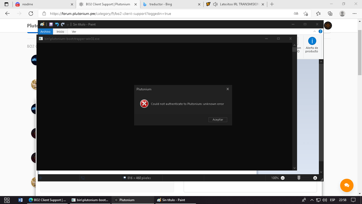This screenshot has height=204, width=362.
Task: Open network settings from the system tray
Action: (x=318, y=200)
